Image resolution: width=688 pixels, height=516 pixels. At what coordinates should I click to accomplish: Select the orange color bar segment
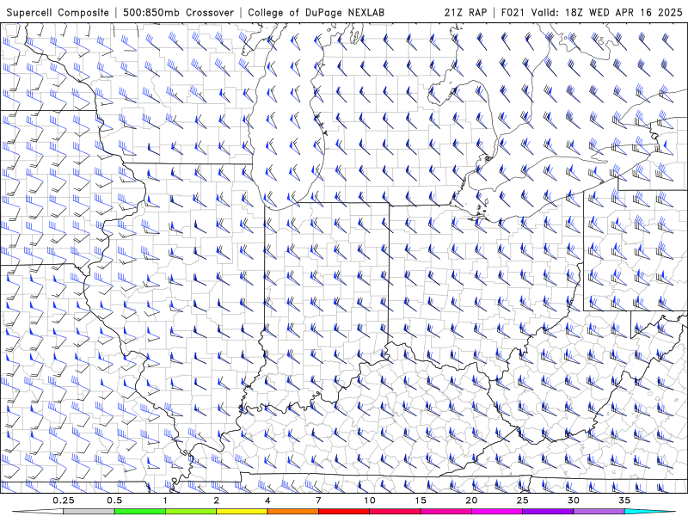[x=292, y=512]
